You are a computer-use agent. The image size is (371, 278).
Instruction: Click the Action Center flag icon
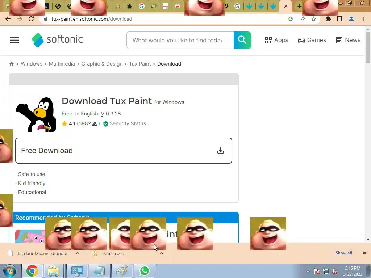[x=317, y=271]
